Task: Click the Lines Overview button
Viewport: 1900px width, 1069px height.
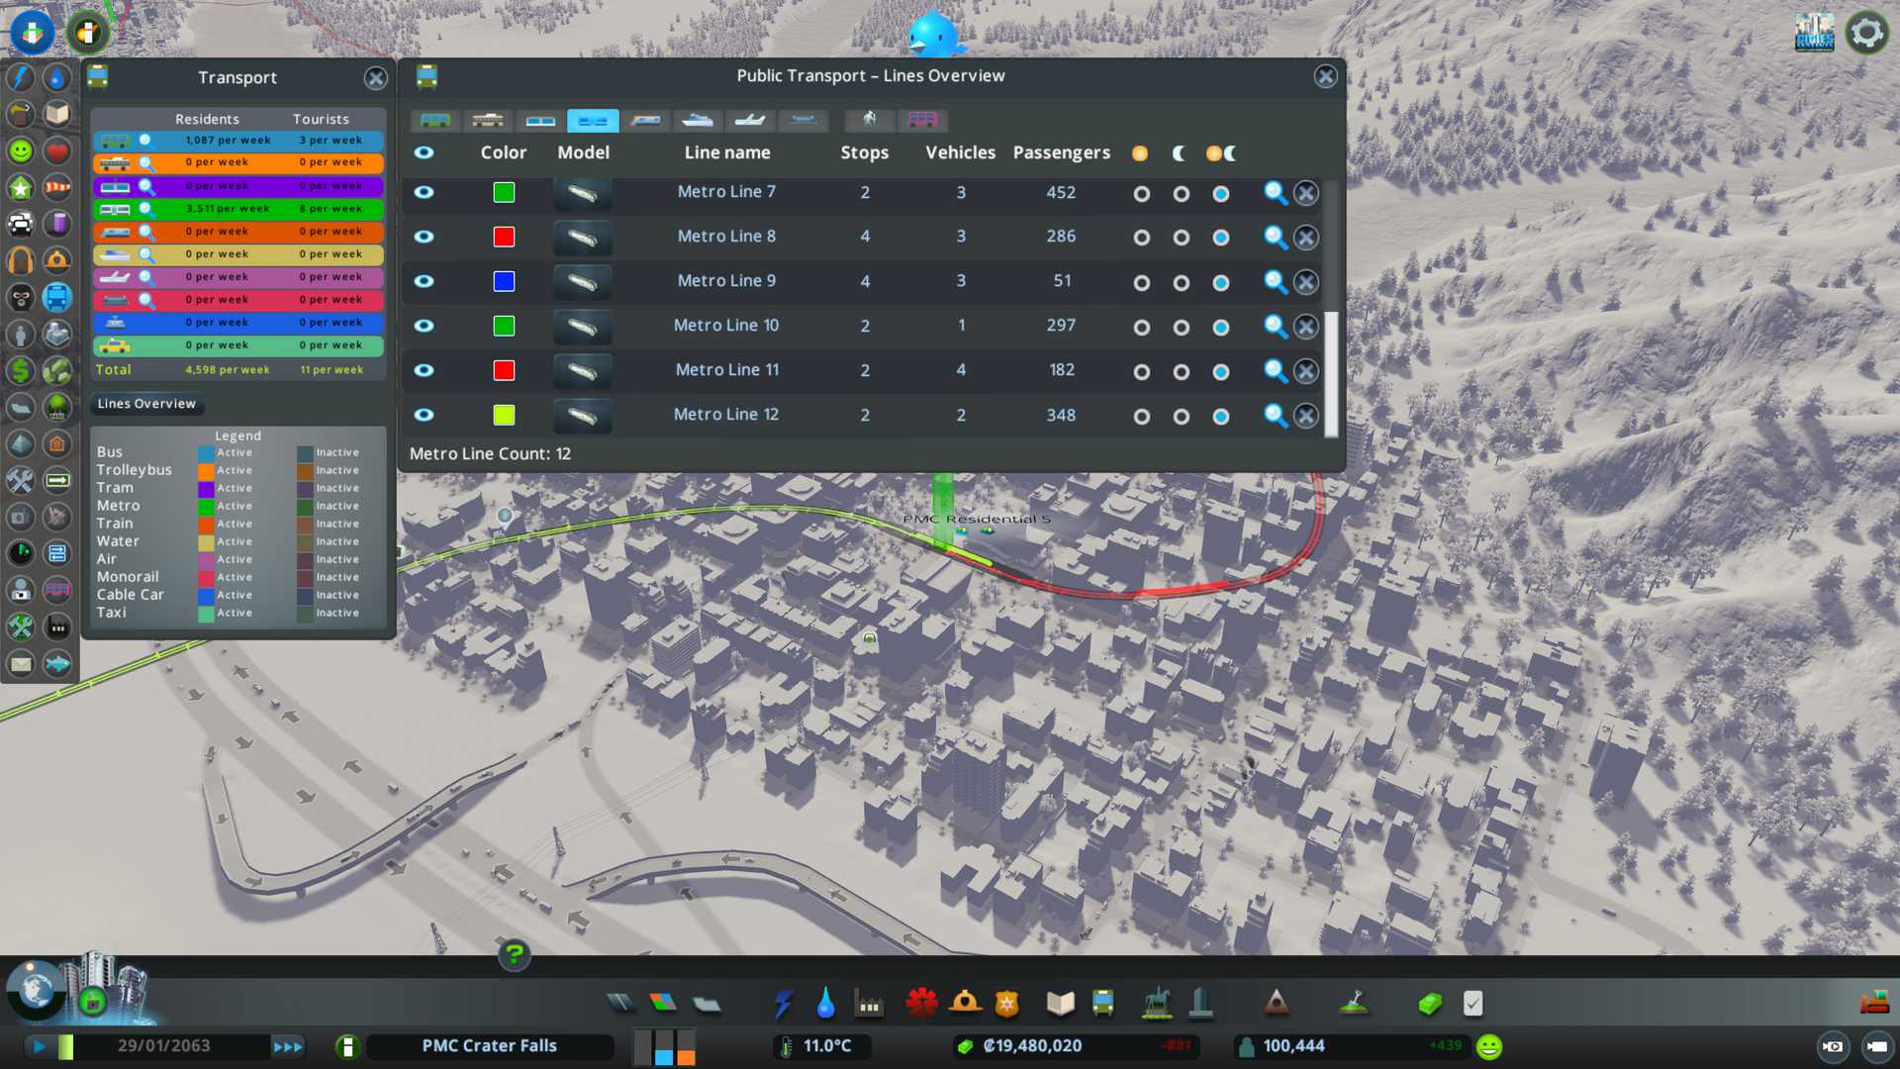Action: pyautogui.click(x=146, y=404)
